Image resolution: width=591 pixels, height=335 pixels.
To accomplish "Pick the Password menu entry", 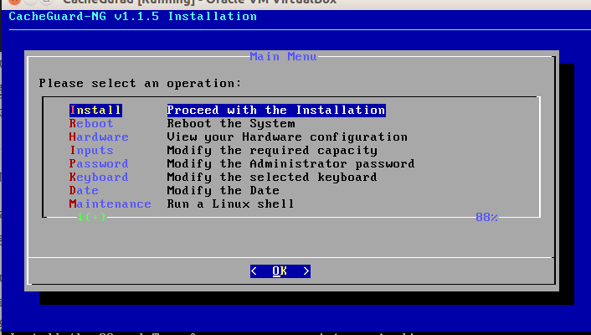I will [99, 163].
